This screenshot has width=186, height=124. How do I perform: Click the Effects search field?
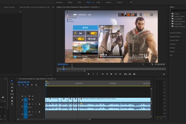[x=178, y=10]
